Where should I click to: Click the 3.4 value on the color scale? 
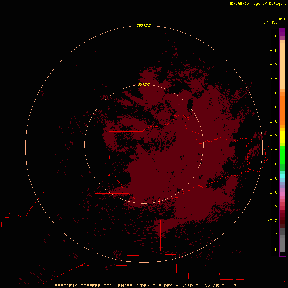pos(274,150)
